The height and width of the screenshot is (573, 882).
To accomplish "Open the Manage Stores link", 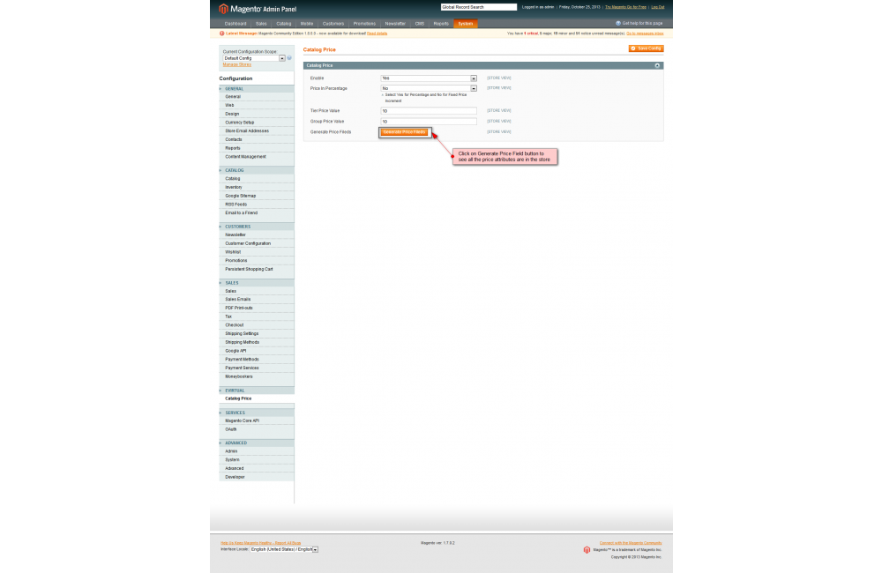I will coord(236,64).
